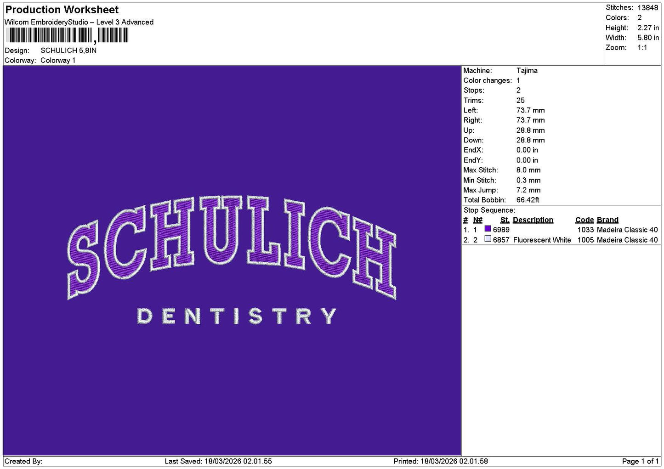Click the barcode under the worksheet title
Image resolution: width=664 pixels, height=469 pixels.
(x=68, y=35)
